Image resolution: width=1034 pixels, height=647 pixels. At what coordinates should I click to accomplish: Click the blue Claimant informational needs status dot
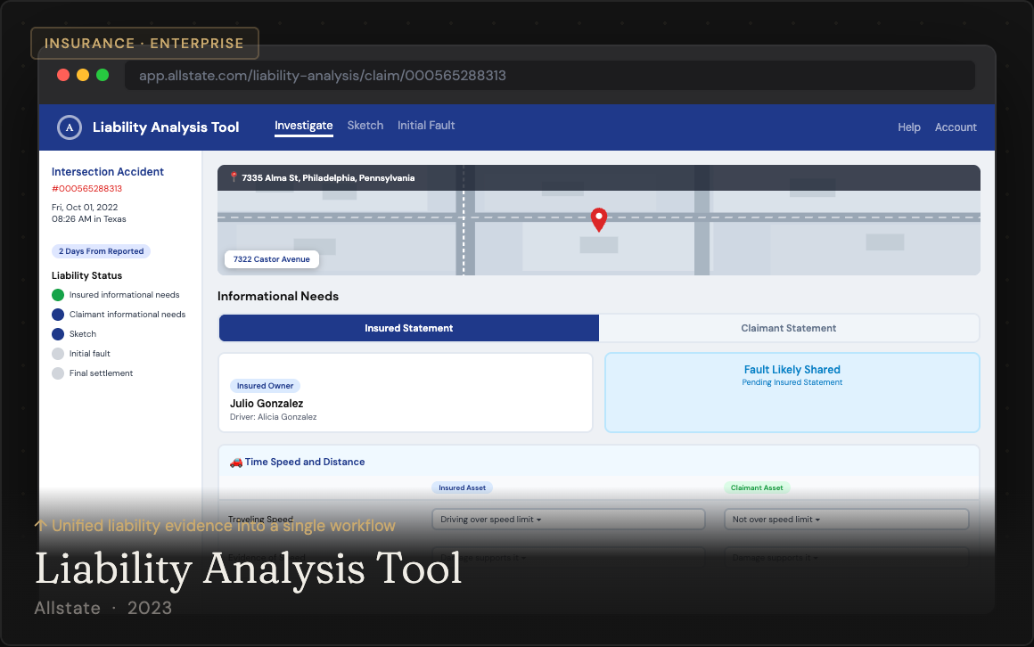coord(58,315)
